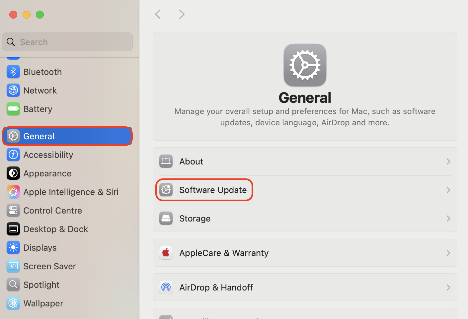Image resolution: width=468 pixels, height=319 pixels.
Task: Open Storage details via its chevron
Action: pos(448,219)
